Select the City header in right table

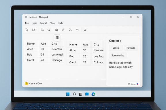97,44
